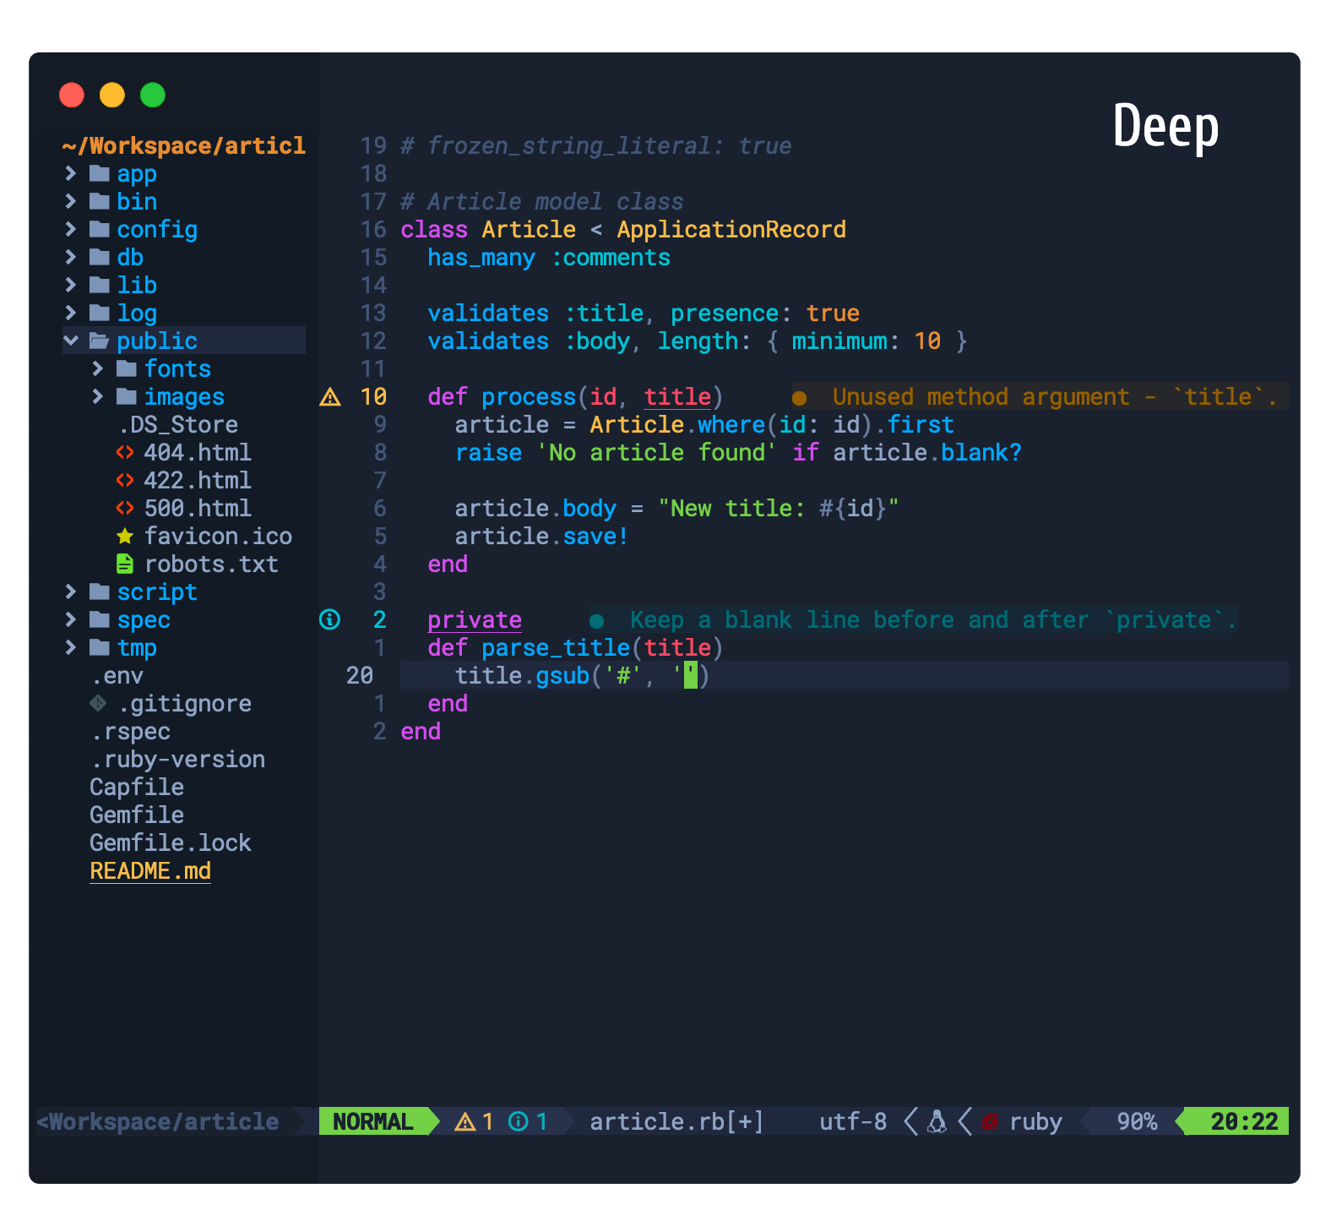This screenshot has height=1232, width=1331.
Task: Click ApplicationRecord in class definition
Action: coord(731,229)
